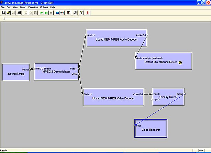The width and height of the screenshot is (211, 153).
Task: Select the Video Renderer filter
Action: (151, 128)
